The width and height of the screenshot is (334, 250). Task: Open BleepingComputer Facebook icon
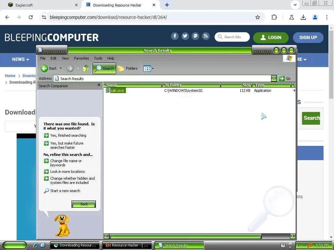pos(175,36)
